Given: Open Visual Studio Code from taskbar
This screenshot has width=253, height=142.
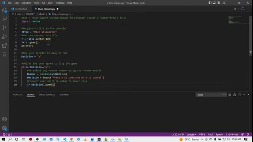Looking at the screenshot, I should pos(65,139).
